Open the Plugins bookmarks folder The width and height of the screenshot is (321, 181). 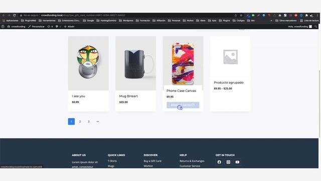click(224, 21)
